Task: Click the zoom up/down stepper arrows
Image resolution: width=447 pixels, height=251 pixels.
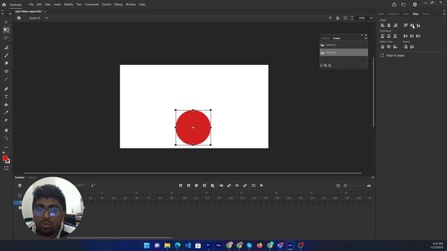Action: coord(352,18)
